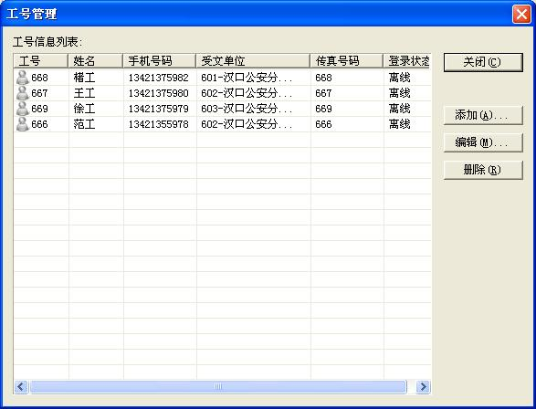Click the right arrow of the horizontal scrollbar

(x=423, y=387)
